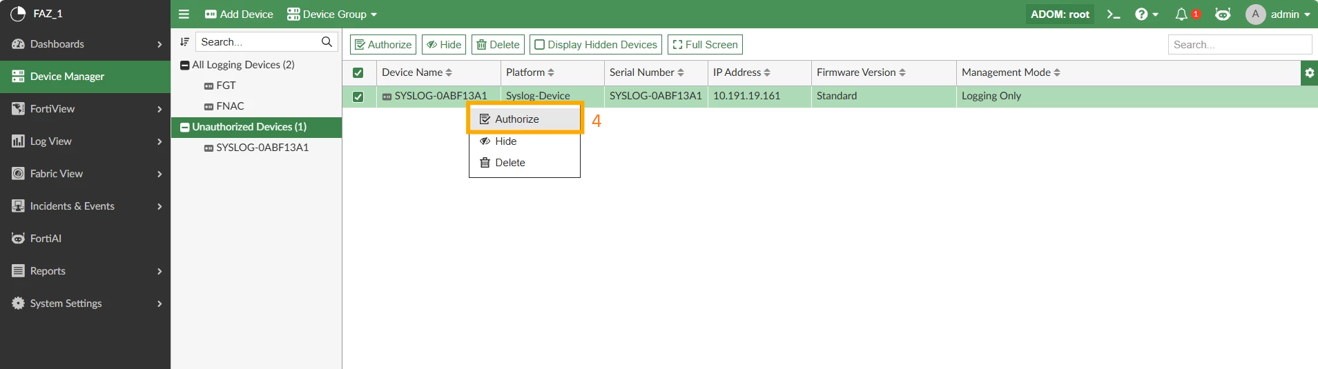Click the admin avatar icon
The image size is (1318, 369).
coord(1255,14)
